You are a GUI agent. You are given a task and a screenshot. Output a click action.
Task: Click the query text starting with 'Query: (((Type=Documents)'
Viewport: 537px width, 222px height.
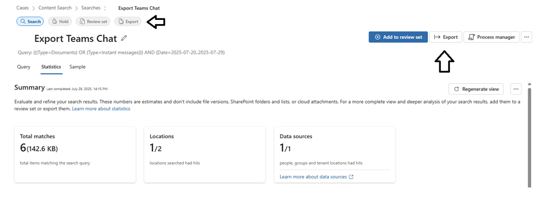(121, 52)
